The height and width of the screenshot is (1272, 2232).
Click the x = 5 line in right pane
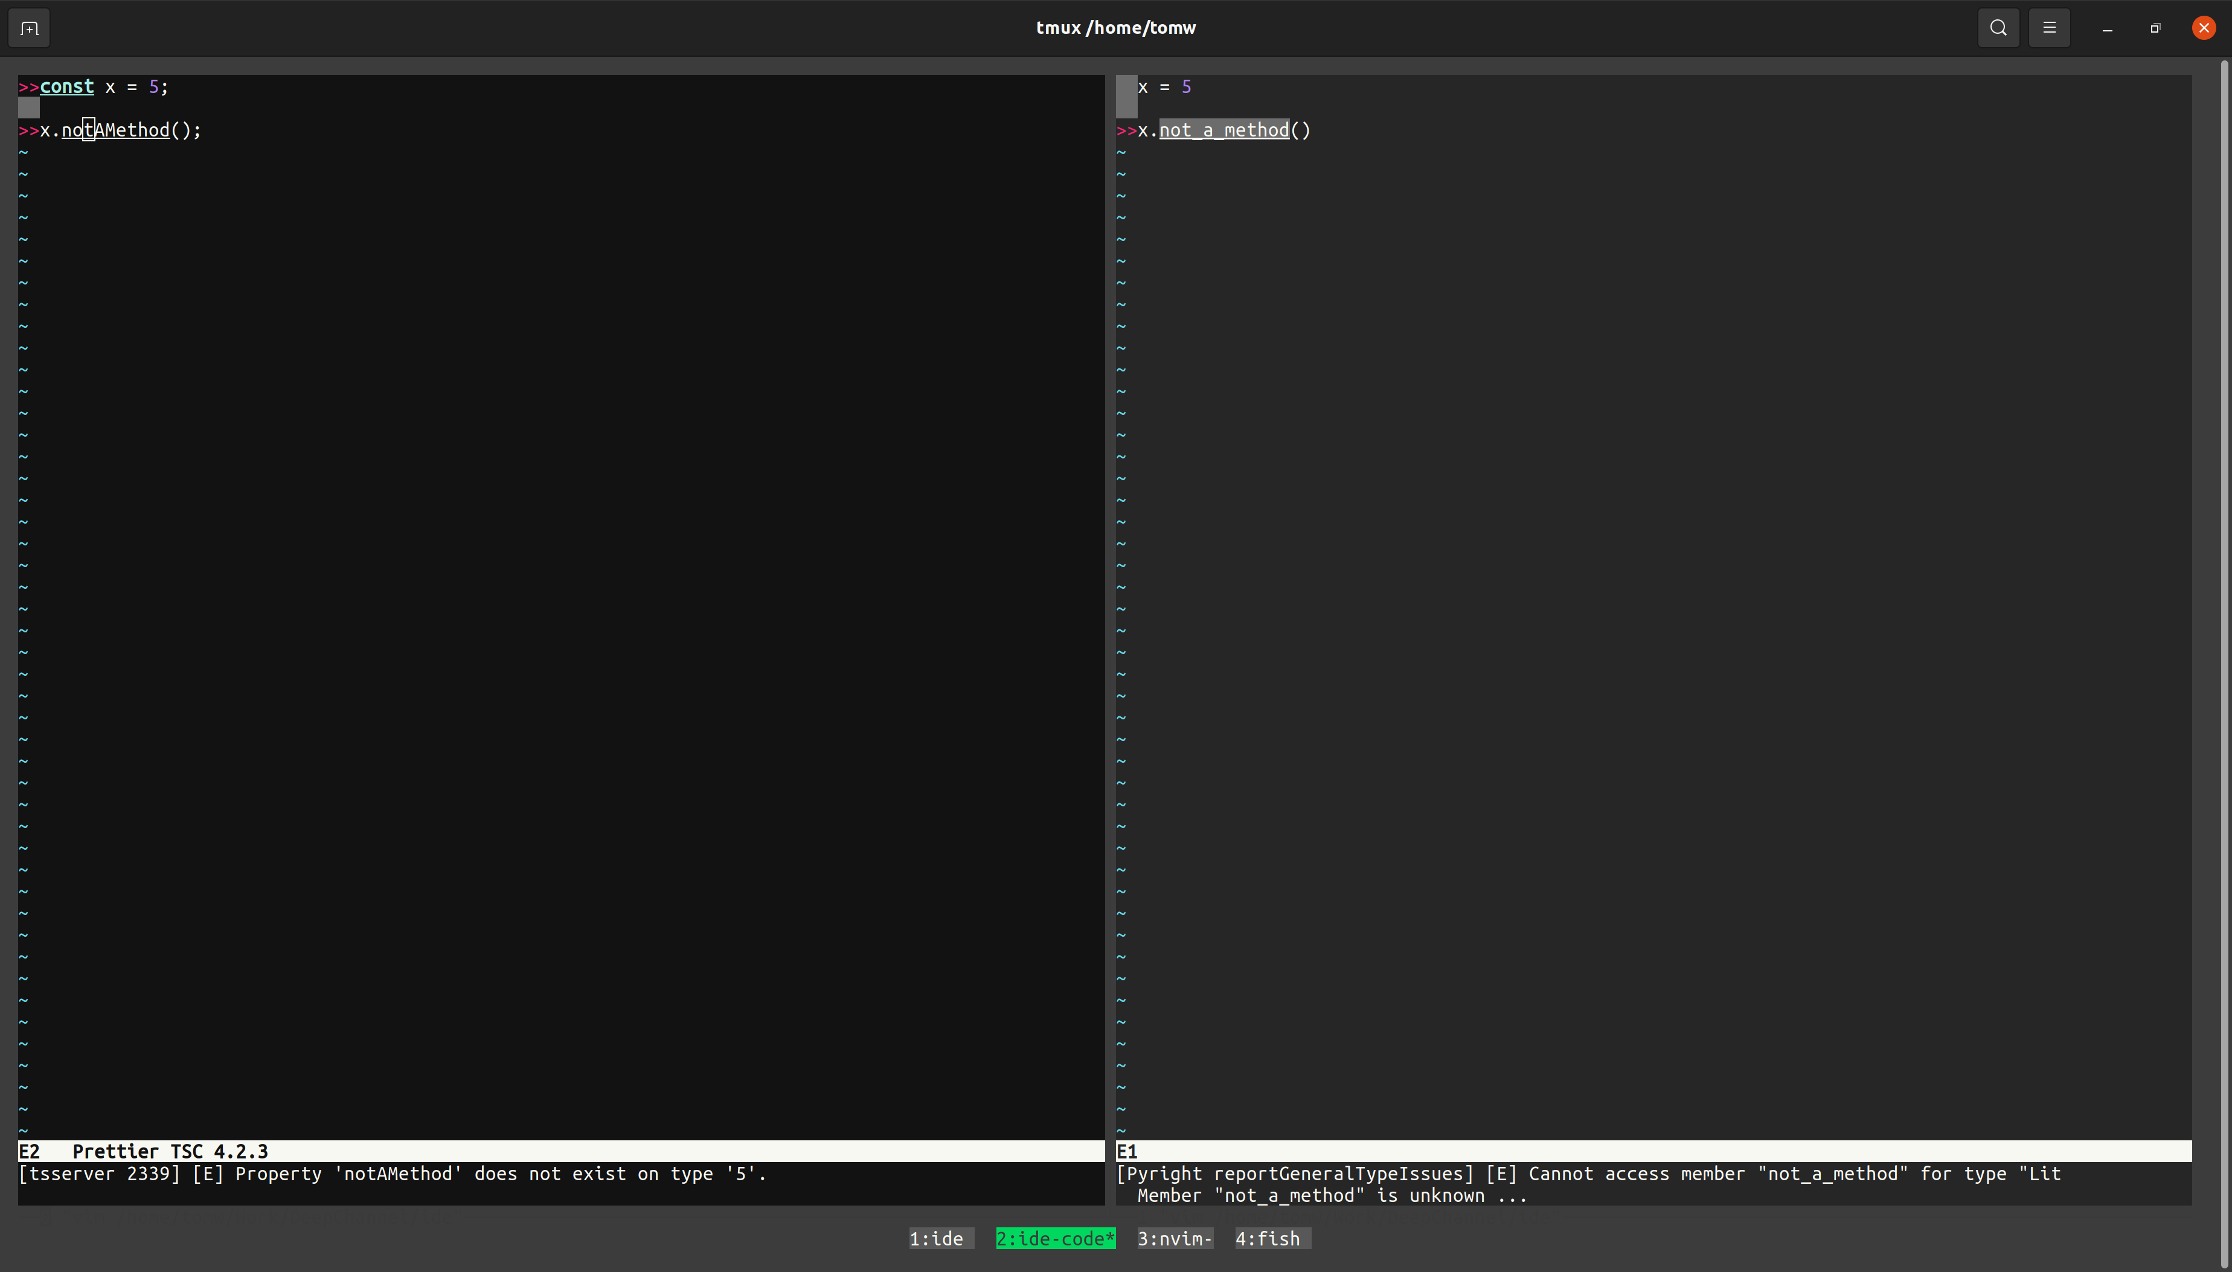[x=1165, y=86]
